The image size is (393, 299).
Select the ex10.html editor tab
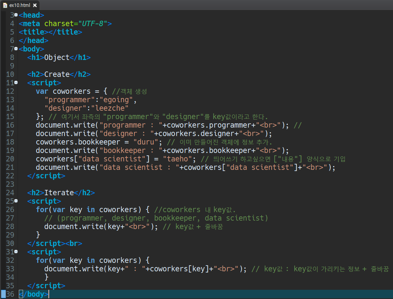coord(20,5)
